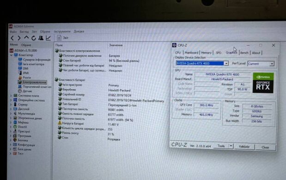
Task: Expand the Мультимедіа node
Action: tap(11, 114)
